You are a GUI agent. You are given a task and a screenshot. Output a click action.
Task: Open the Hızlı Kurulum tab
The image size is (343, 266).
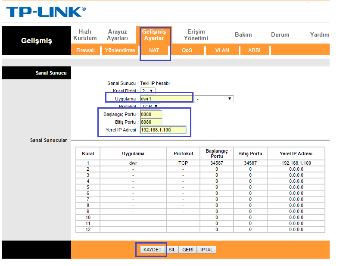[85, 35]
